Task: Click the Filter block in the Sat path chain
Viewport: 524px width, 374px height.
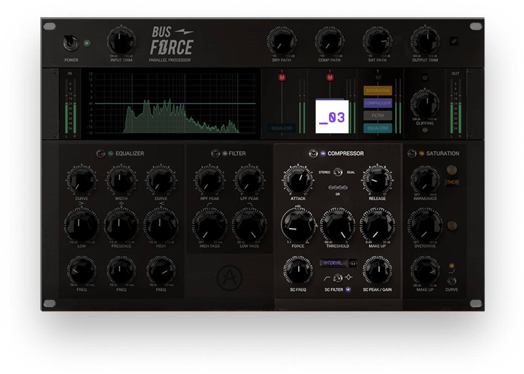Action: (377, 115)
